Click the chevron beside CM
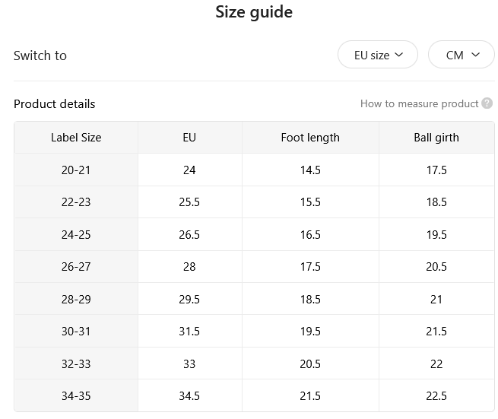Image resolution: width=498 pixels, height=419 pixels. pyautogui.click(x=475, y=55)
